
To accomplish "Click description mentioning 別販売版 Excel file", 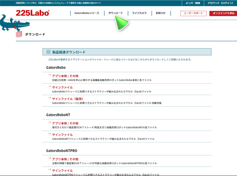I will (x=107, y=103).
